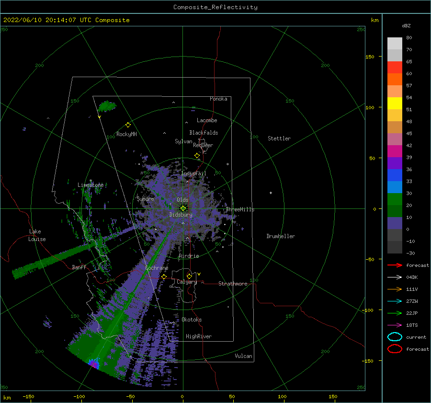Viewport: 431px width, 403px height.
Task: Click the Lake Louise label
Action: (x=37, y=235)
